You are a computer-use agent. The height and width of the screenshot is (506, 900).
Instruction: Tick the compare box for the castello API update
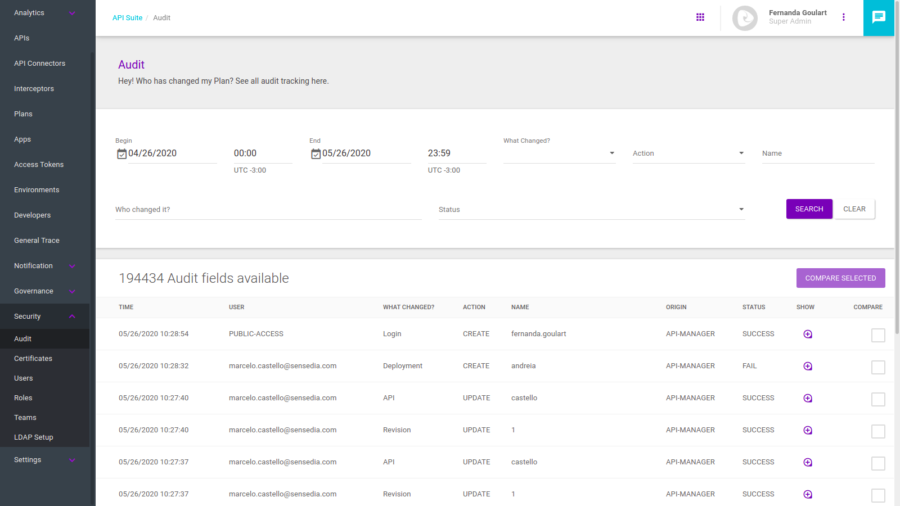[878, 399]
